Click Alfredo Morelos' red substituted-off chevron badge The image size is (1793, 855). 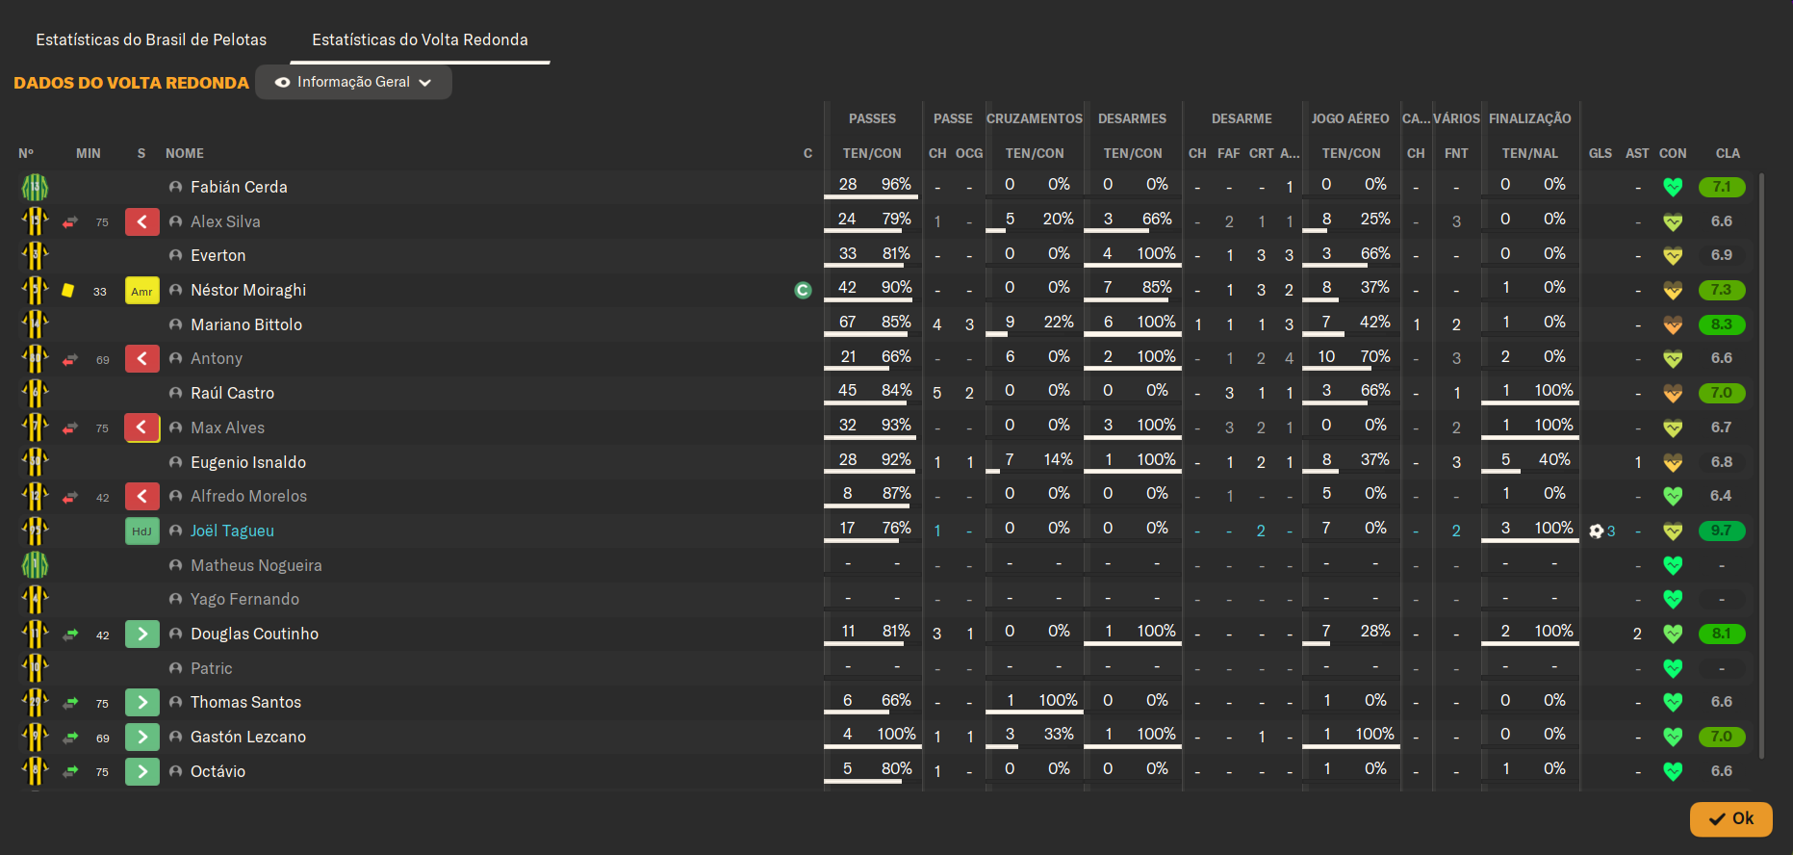coord(142,497)
